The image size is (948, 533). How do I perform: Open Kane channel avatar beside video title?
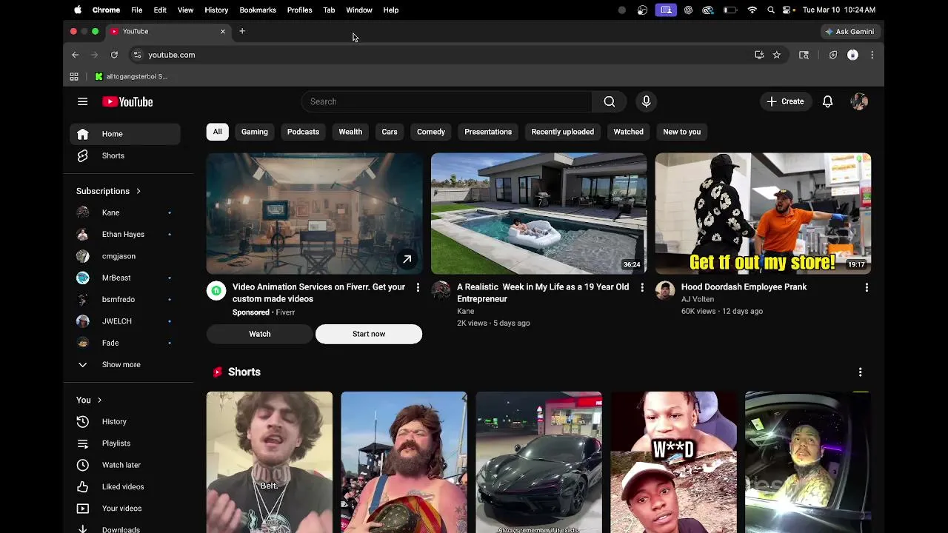(x=441, y=290)
